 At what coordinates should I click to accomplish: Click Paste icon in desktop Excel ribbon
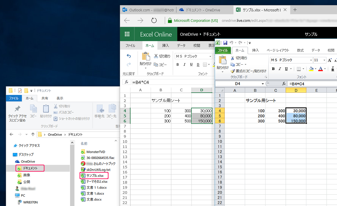click(222, 60)
